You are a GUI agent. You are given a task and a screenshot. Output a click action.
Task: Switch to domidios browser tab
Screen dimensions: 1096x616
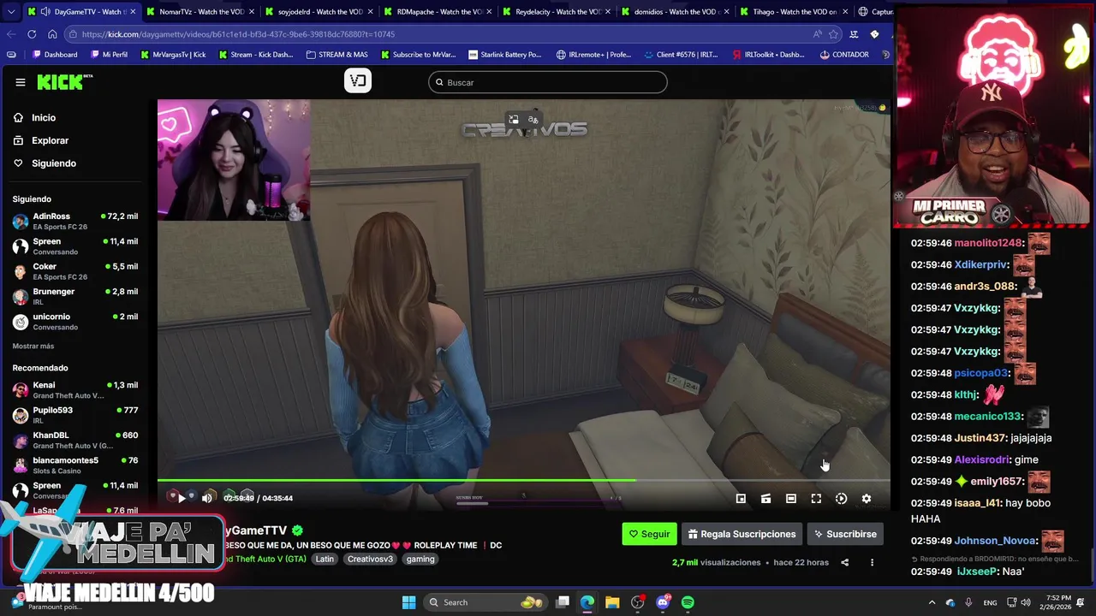point(675,12)
